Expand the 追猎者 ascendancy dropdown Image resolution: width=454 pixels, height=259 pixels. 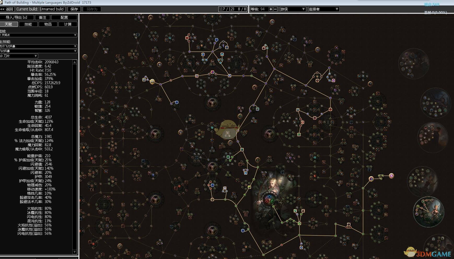pyautogui.click(x=323, y=9)
